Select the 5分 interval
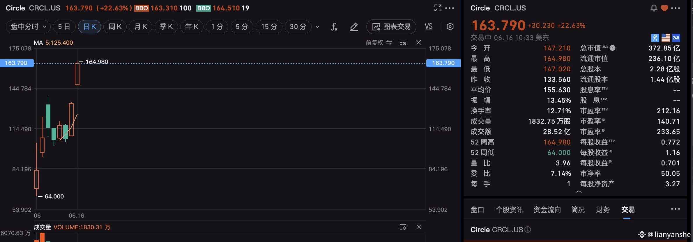This screenshot has height=242, width=693. pos(242,27)
